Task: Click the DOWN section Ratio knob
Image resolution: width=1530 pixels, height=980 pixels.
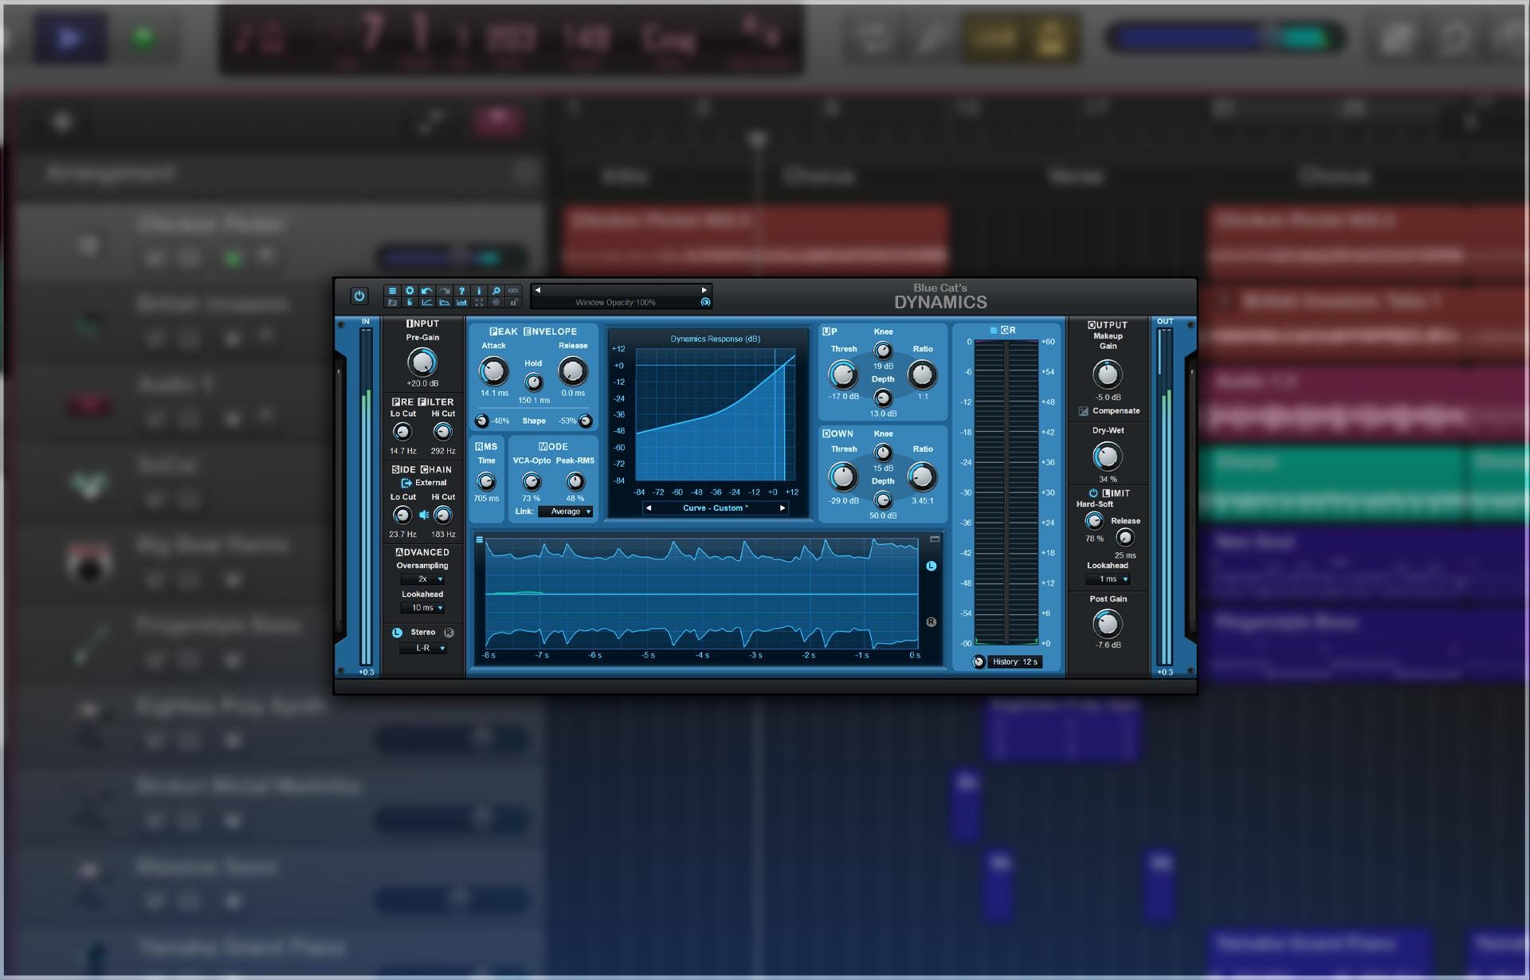Action: [x=922, y=476]
